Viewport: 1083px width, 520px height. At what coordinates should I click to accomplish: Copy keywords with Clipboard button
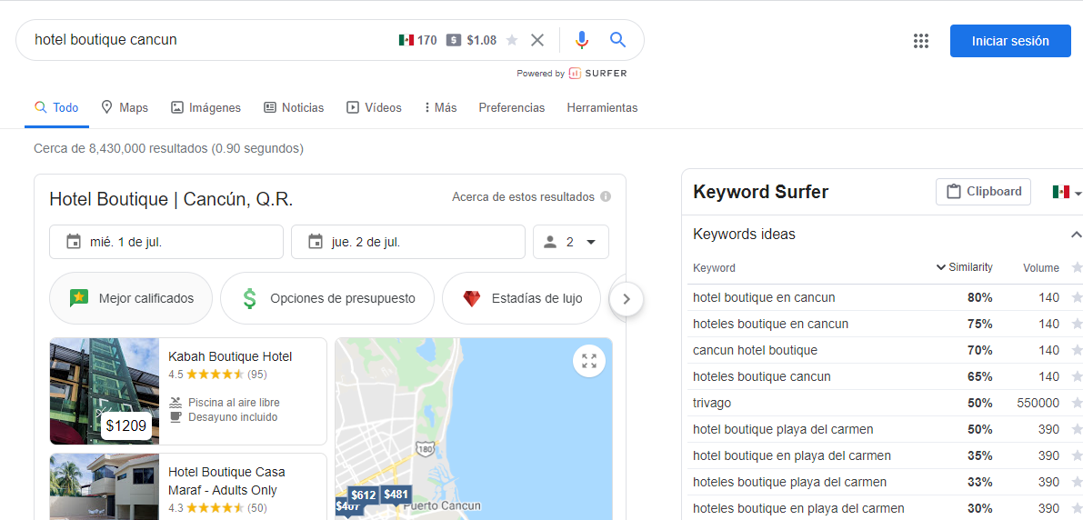(983, 192)
